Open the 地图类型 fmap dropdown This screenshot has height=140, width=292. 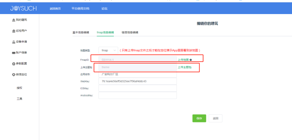[x=108, y=51]
